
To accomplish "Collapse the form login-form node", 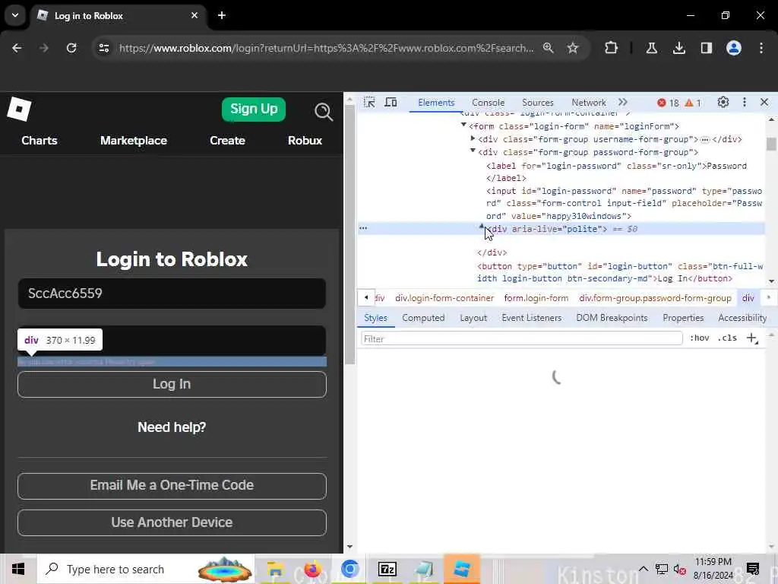I will [x=464, y=125].
